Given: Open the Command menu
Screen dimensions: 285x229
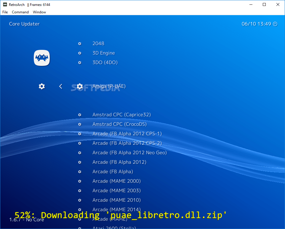Looking at the screenshot, I should (20, 12).
